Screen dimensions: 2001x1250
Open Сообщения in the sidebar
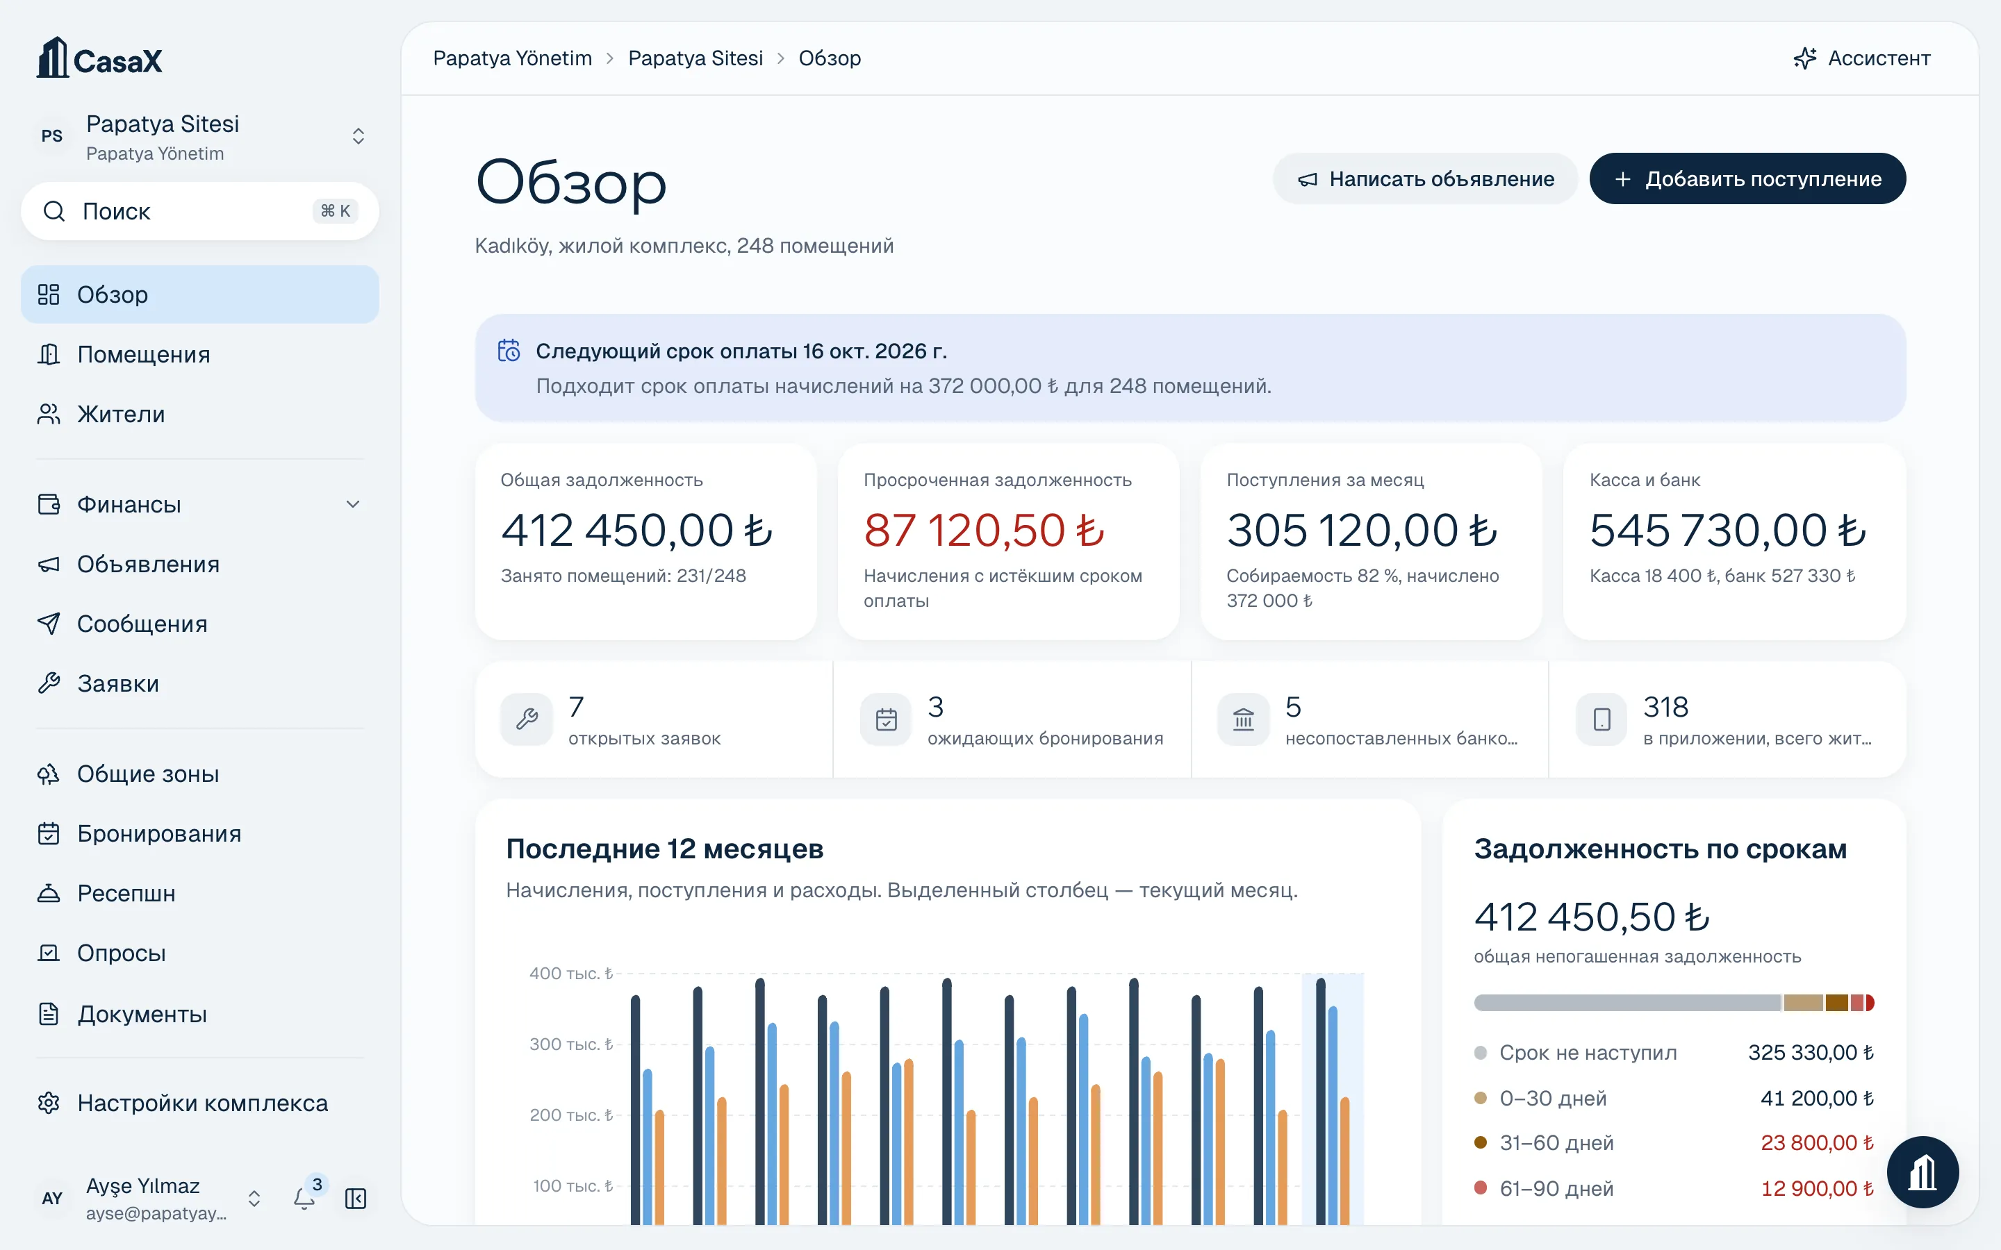(200, 624)
